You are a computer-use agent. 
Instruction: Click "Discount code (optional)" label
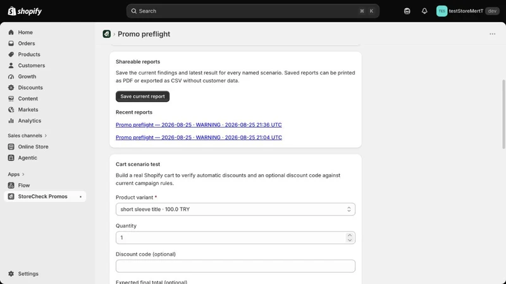(x=145, y=254)
